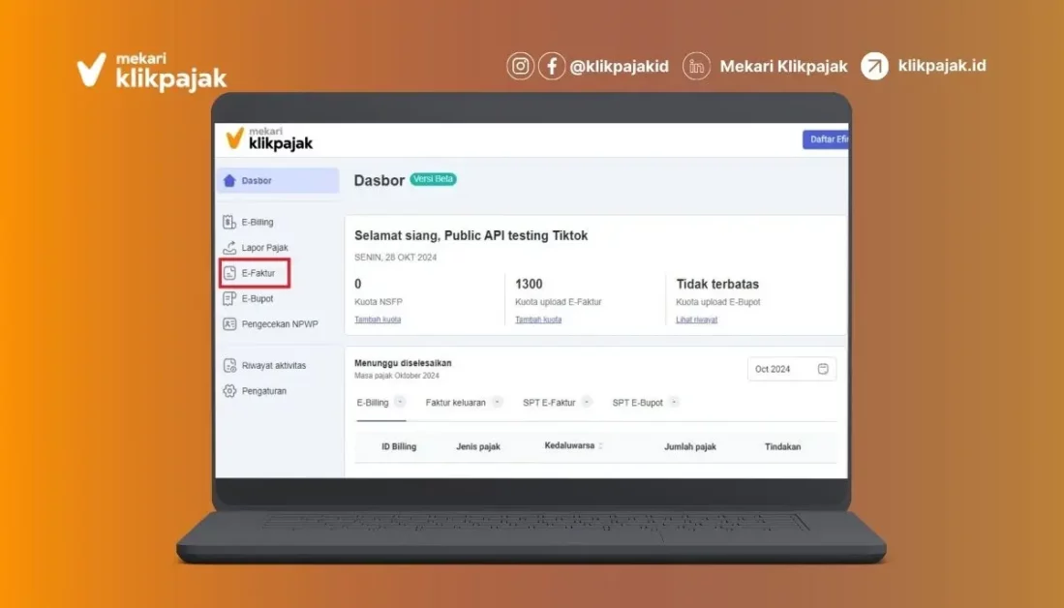Click the Tidak terbatas quota value
Image resolution: width=1064 pixels, height=608 pixels.
717,284
